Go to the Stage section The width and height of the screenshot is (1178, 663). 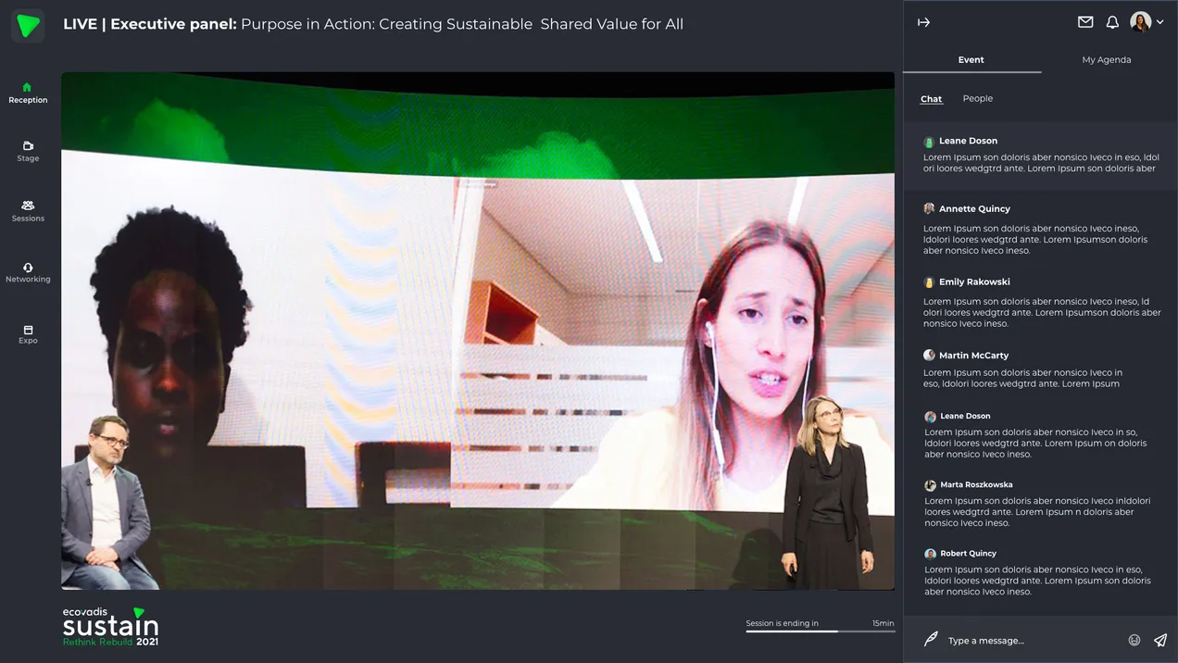(x=28, y=151)
